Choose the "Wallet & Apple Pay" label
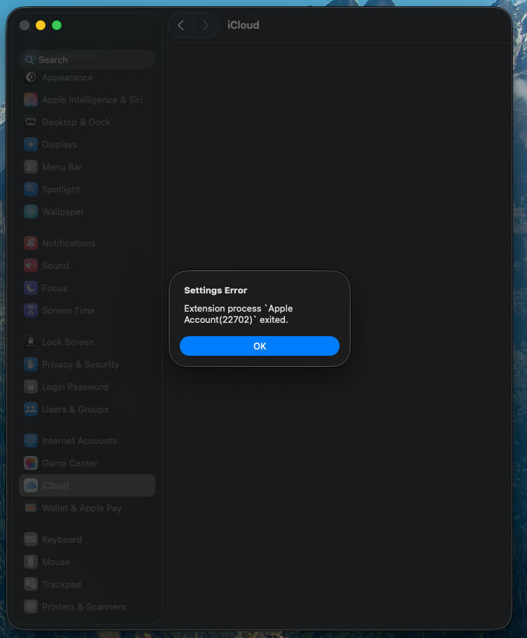 coord(82,508)
